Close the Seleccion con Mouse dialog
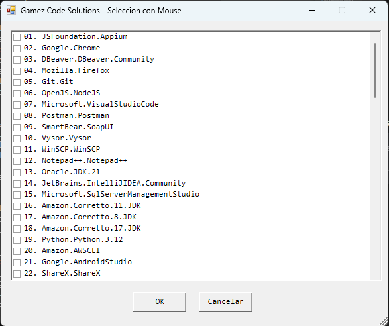Viewport: 389px width, 326px height. pyautogui.click(x=372, y=10)
